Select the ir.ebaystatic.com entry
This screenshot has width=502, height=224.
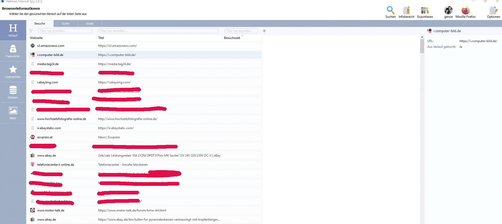(x=145, y=128)
